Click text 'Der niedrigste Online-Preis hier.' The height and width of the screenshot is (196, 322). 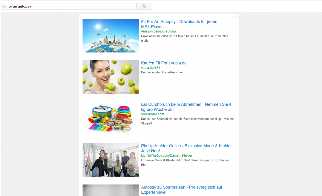[x=162, y=72]
